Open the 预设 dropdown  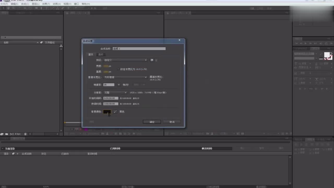126,60
